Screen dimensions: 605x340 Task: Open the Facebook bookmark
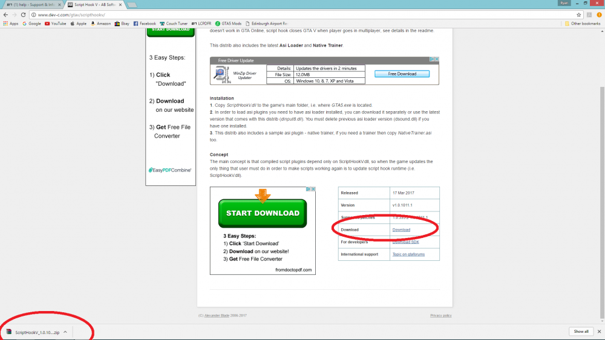pos(145,24)
